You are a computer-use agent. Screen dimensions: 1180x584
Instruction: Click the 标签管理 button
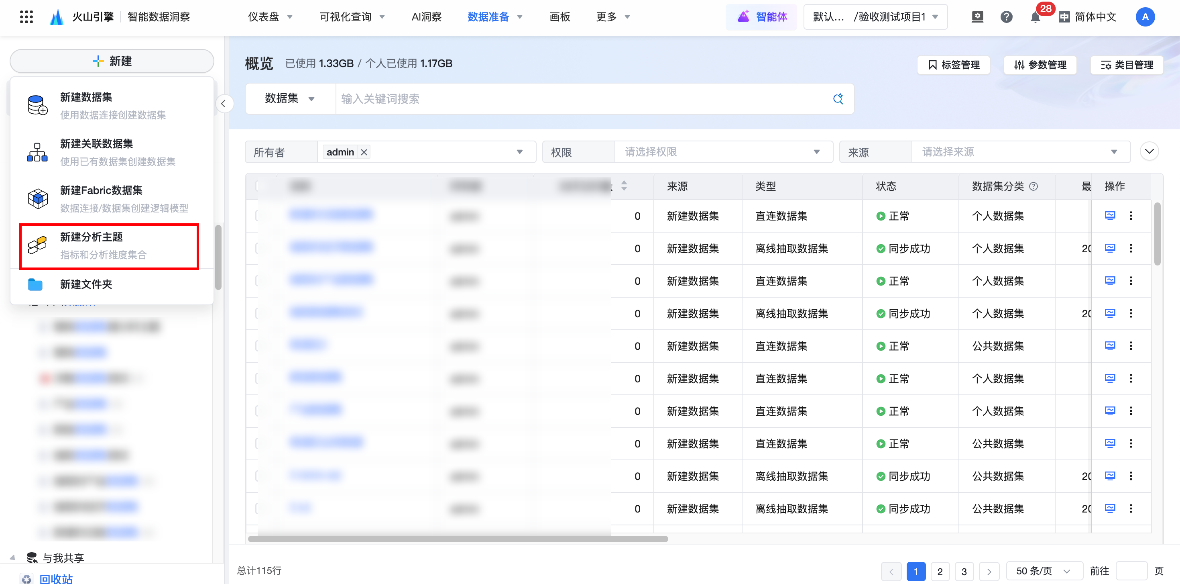954,65
